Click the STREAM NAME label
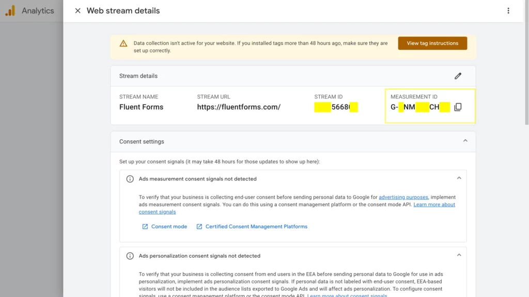 pos(138,97)
